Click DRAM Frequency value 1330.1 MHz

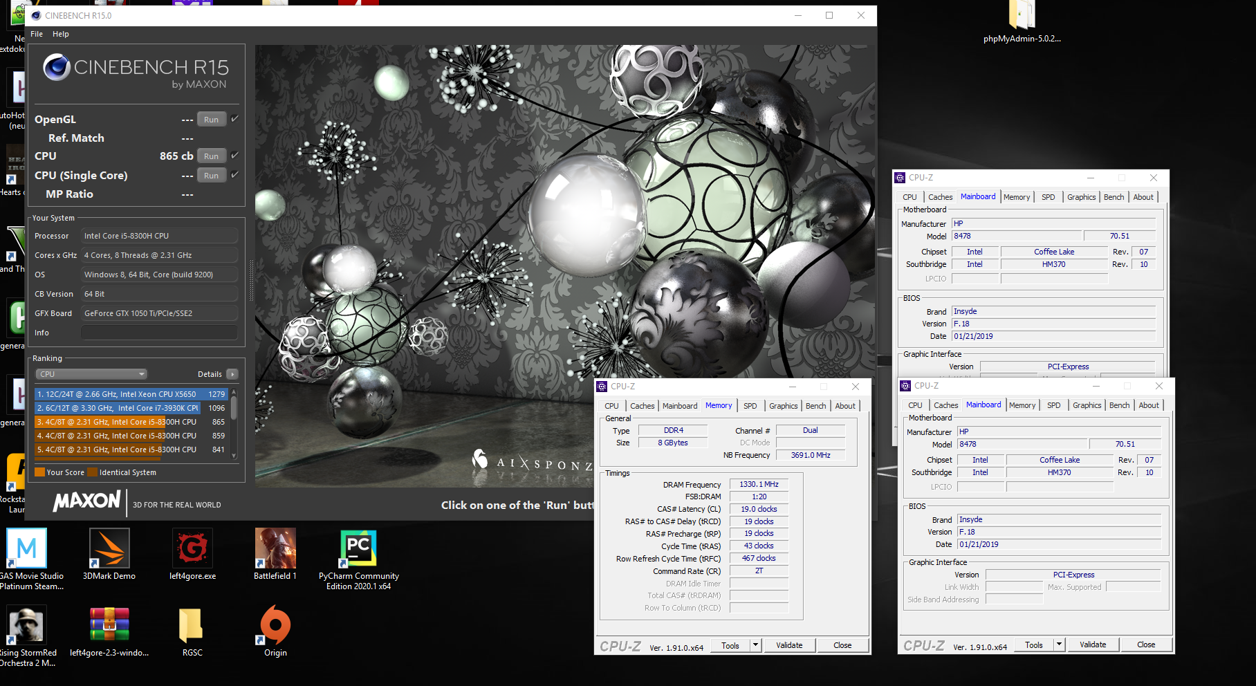coord(759,484)
